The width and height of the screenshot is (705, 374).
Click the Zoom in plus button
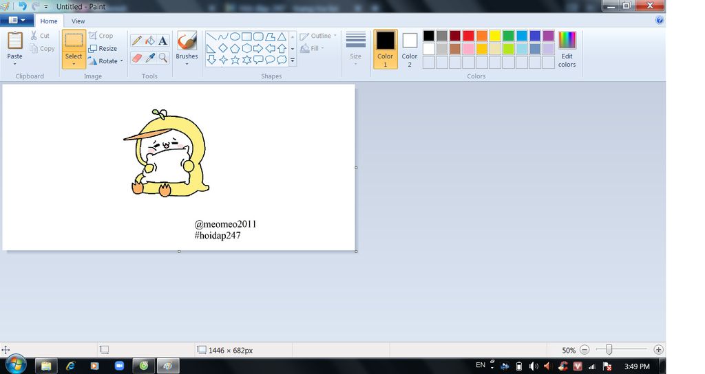point(658,350)
